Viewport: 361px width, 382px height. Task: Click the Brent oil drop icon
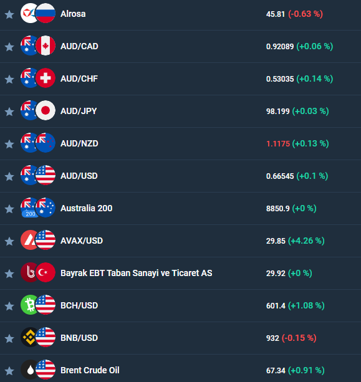click(29, 370)
